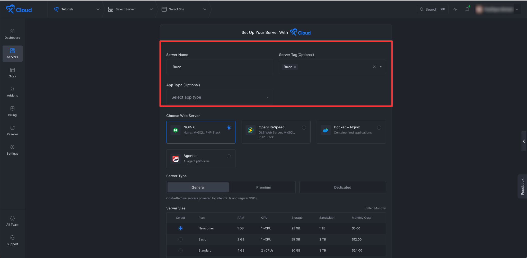The image size is (527, 258).
Task: Click the Select Server icon
Action: (x=111, y=9)
